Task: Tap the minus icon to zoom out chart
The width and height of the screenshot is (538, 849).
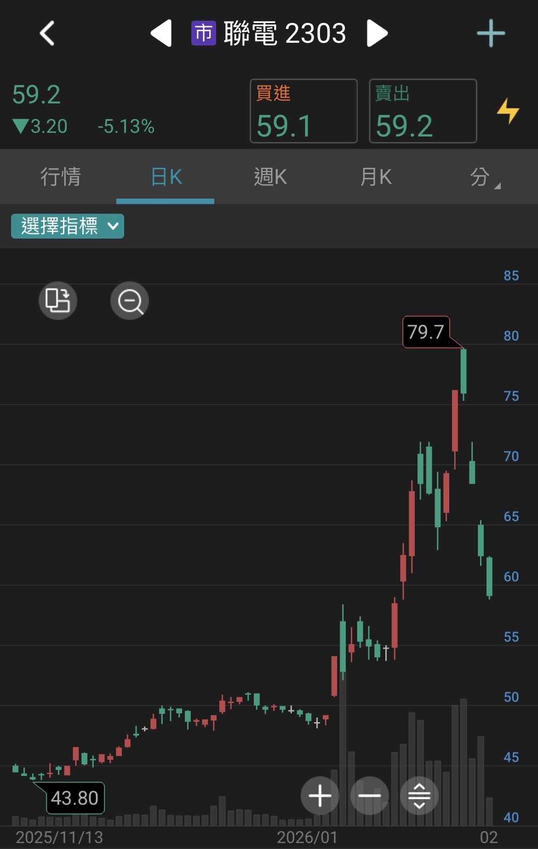Action: click(x=369, y=795)
